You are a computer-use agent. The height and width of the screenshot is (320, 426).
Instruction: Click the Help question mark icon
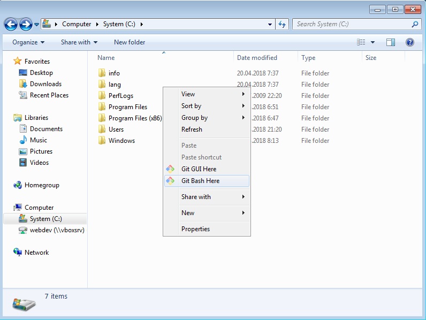(x=410, y=42)
